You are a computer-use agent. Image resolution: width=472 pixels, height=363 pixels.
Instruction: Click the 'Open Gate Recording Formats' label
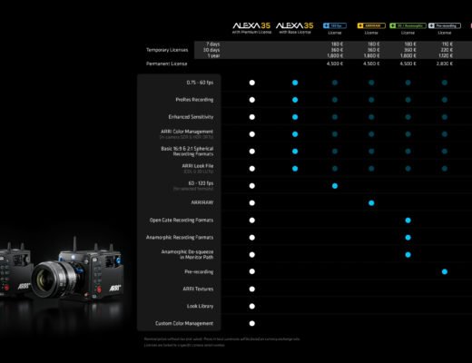182,221
